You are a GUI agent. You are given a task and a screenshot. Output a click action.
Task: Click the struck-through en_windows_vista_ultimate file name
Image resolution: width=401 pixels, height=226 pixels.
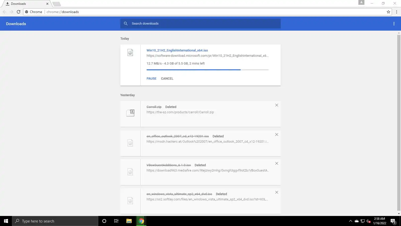[179, 194]
